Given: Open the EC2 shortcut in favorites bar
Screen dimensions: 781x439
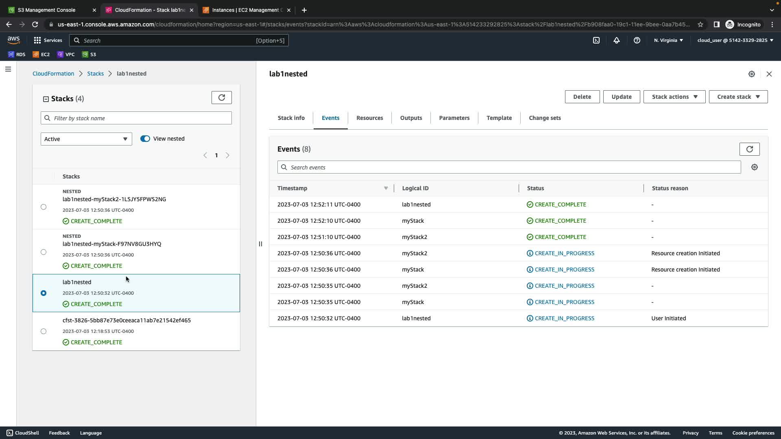Looking at the screenshot, I should click(x=41, y=54).
